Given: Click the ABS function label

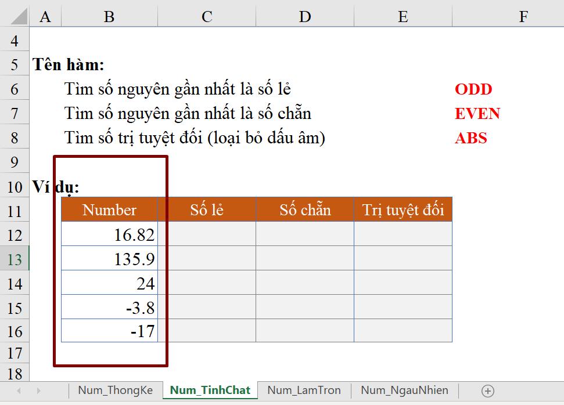Looking at the screenshot, I should tap(471, 138).
